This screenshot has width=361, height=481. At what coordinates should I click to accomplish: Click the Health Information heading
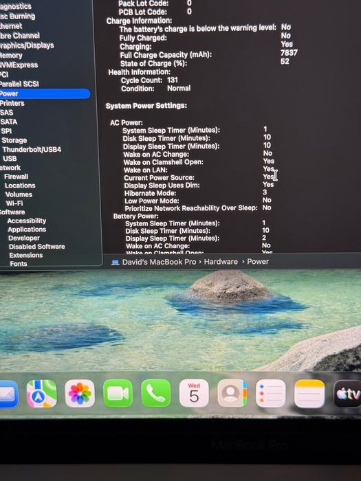pos(140,72)
